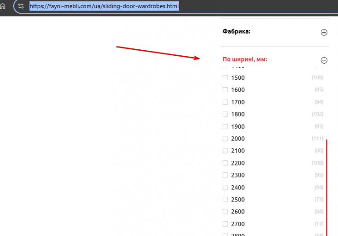Check the 2000 width checkbox
This screenshot has height=236, width=338.
225,138
